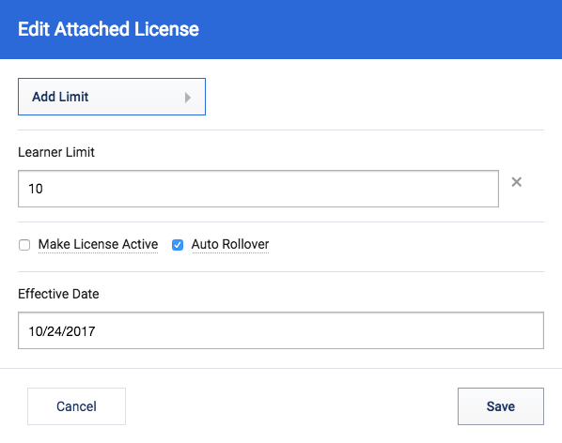
Task: Click the Learner Limit label
Action: click(x=56, y=152)
